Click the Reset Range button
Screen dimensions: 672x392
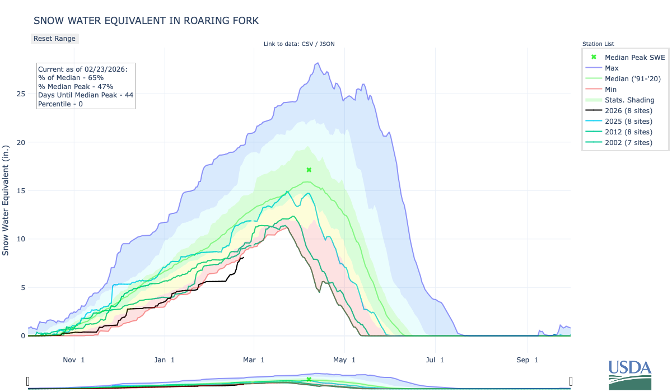click(x=54, y=39)
